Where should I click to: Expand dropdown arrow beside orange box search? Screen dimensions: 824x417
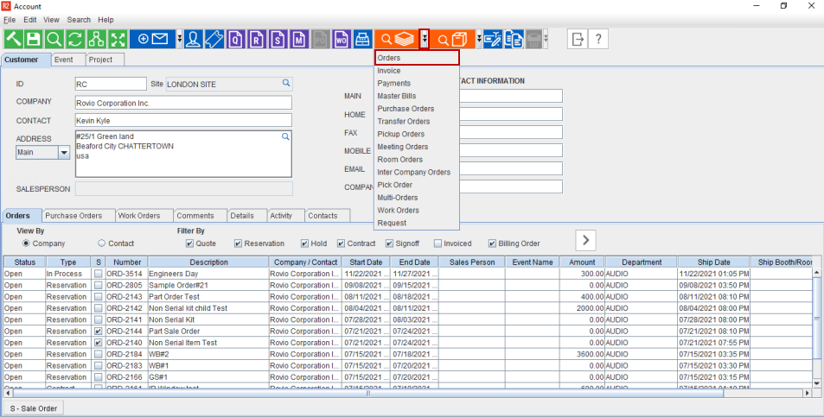(x=471, y=39)
